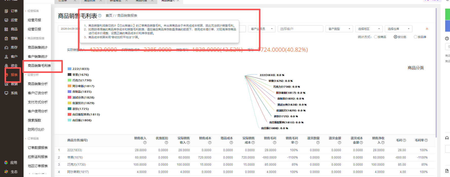
Task: Open the 经营日报 submenu item
Action: point(34,29)
